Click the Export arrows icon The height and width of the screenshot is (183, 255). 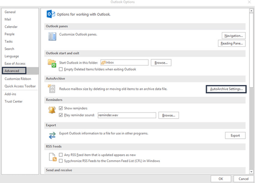point(52,135)
